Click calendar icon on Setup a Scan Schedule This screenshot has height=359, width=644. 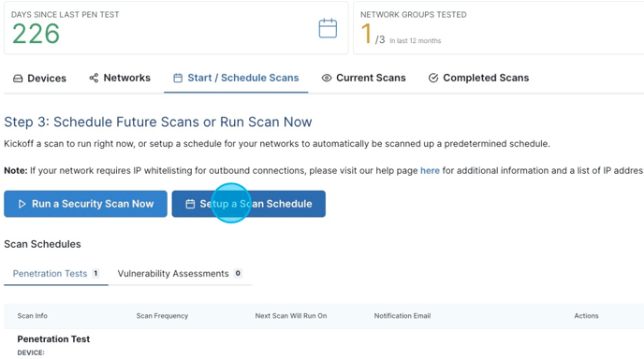(190, 204)
